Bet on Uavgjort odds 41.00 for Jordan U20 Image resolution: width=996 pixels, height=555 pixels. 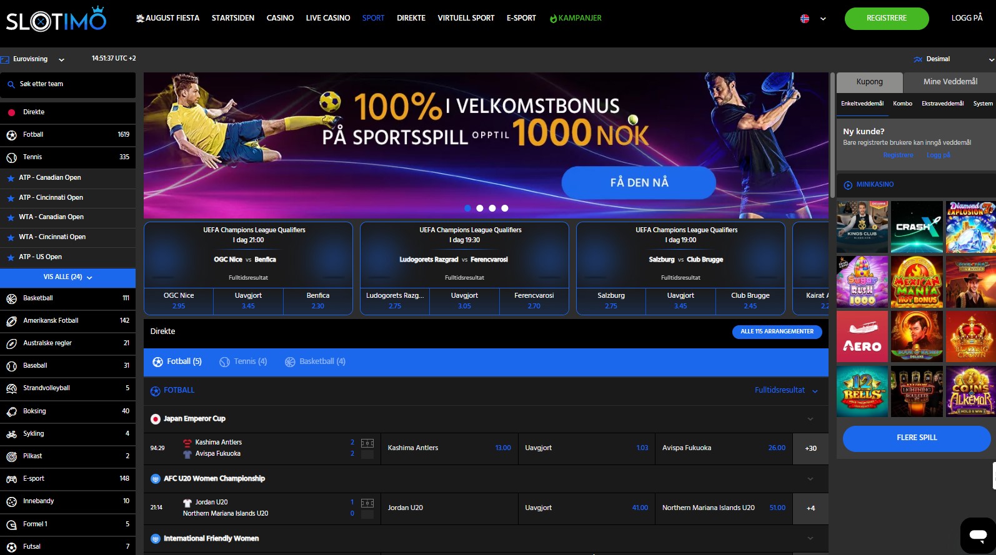586,508
